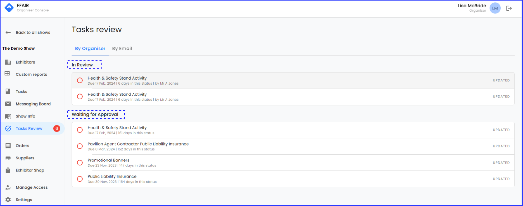Viewport: 523px width, 206px height.
Task: Click the Tasks review page heading
Action: [x=97, y=30]
